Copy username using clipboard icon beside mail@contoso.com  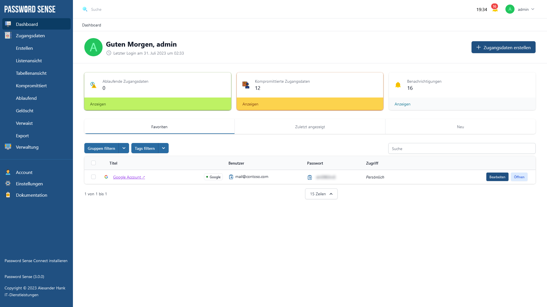coord(231,177)
